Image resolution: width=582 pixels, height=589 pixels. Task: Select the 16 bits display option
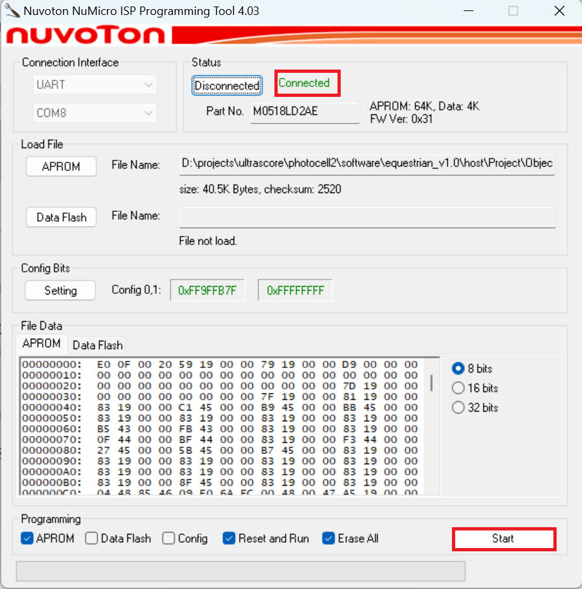pyautogui.click(x=458, y=388)
